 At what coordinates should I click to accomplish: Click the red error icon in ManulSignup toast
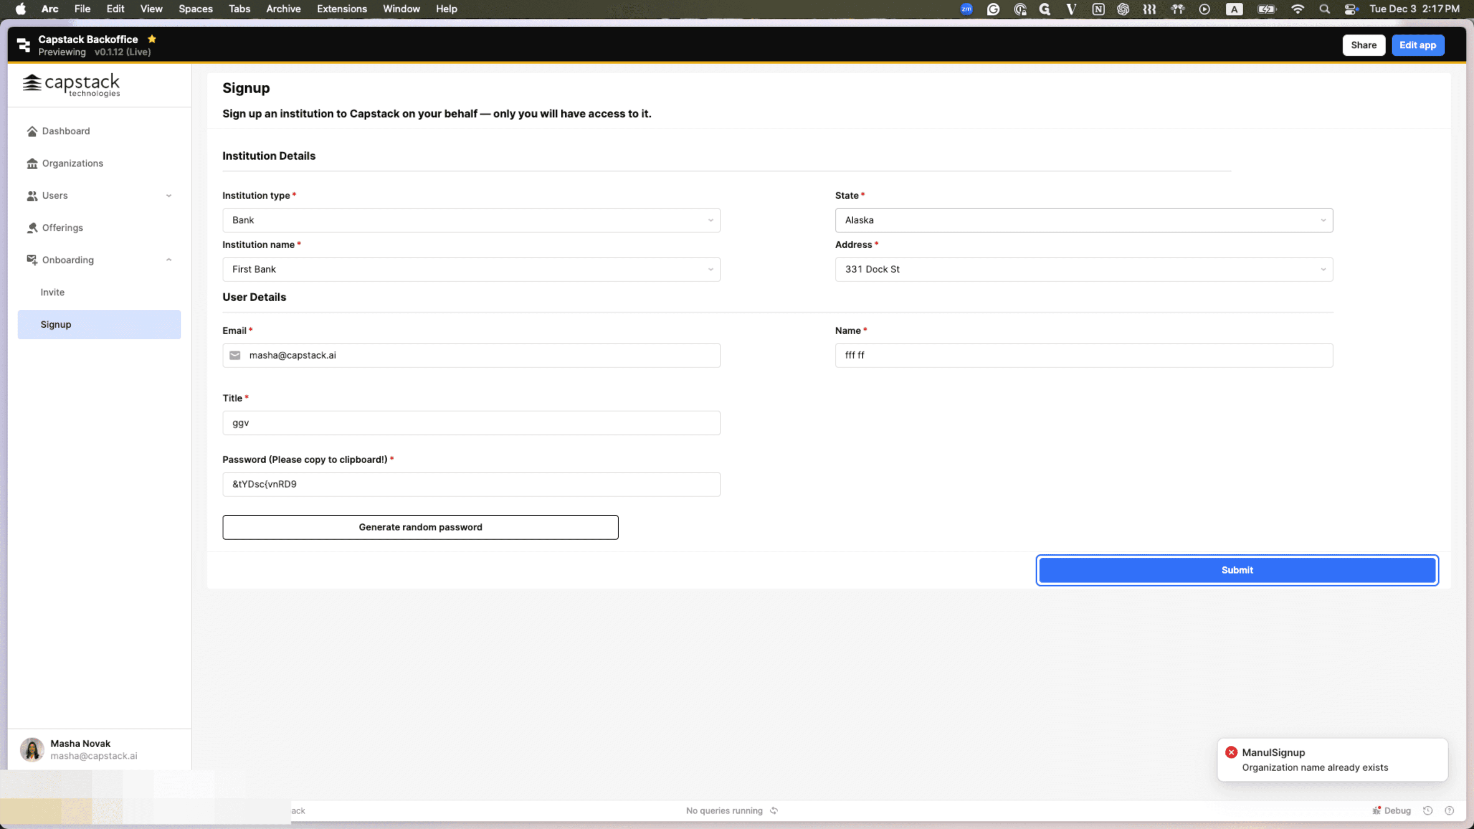pyautogui.click(x=1231, y=752)
